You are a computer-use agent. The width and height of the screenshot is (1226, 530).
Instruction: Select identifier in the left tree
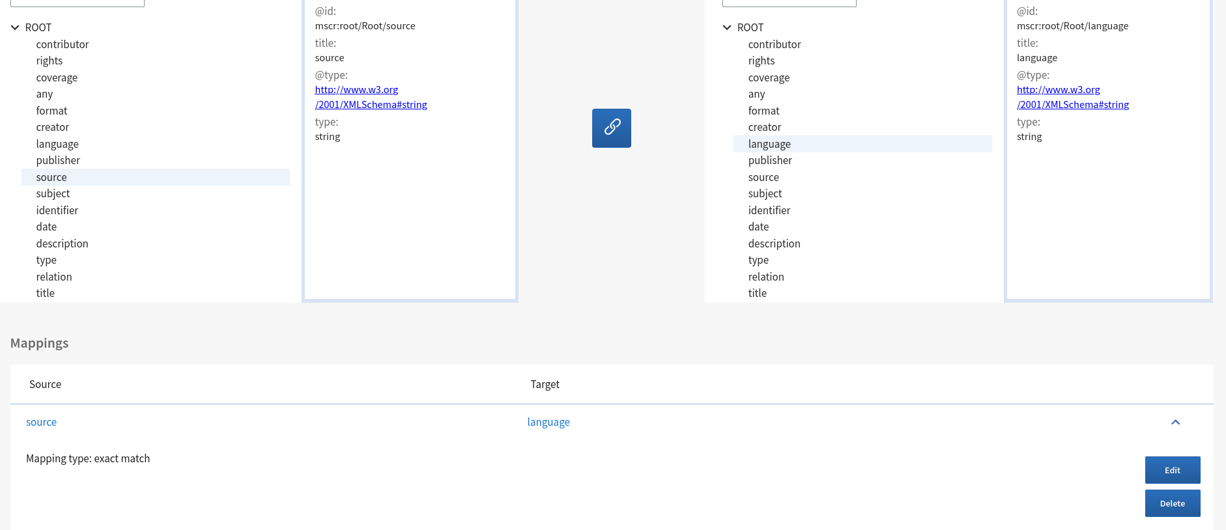pyautogui.click(x=57, y=210)
